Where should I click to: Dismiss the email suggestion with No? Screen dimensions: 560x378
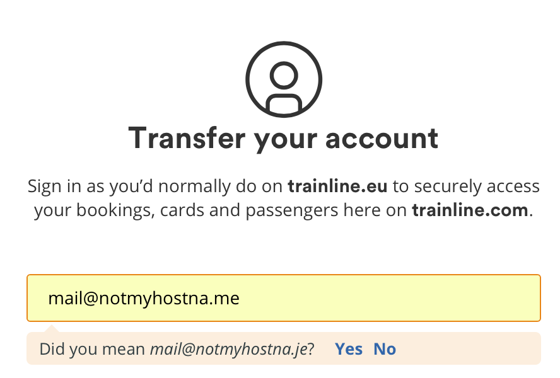(x=385, y=349)
